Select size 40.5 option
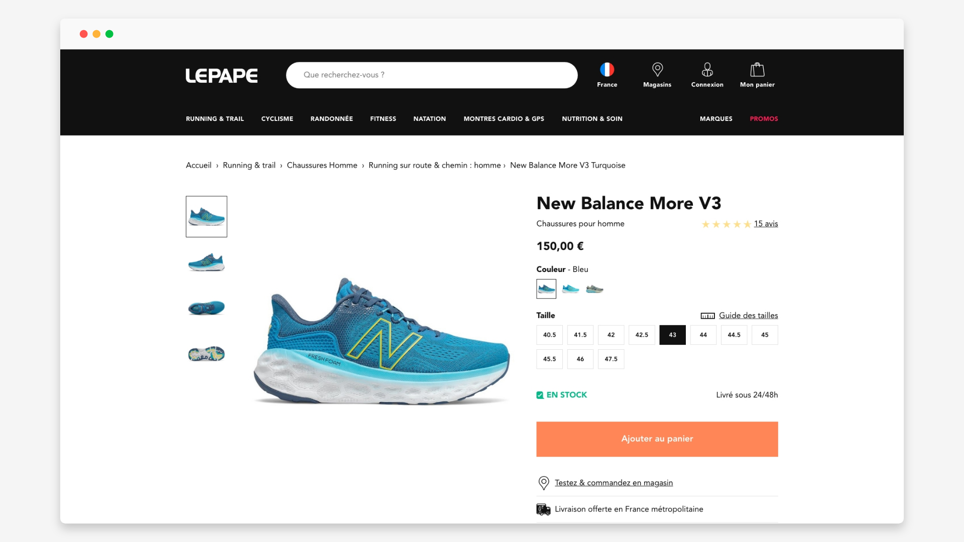 coord(549,335)
